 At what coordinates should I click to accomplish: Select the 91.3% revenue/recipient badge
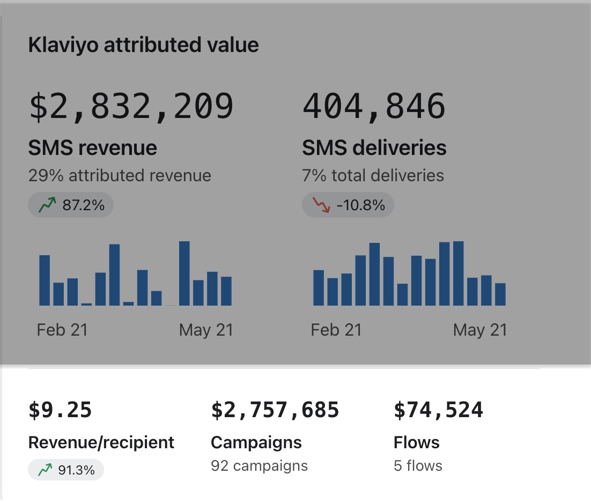(x=65, y=470)
